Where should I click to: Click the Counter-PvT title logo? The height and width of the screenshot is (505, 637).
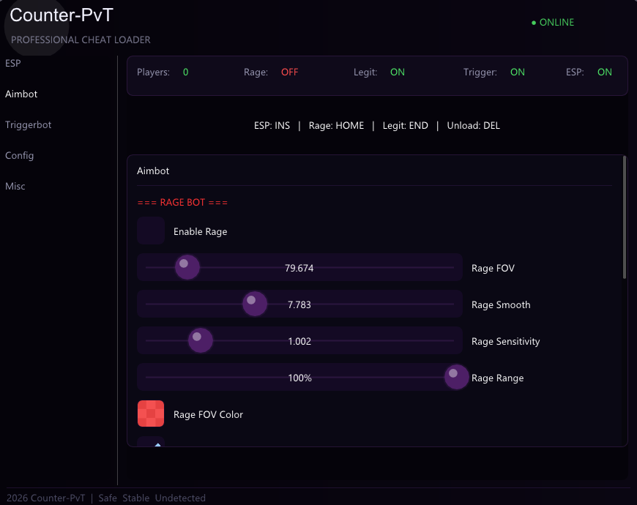(x=62, y=15)
